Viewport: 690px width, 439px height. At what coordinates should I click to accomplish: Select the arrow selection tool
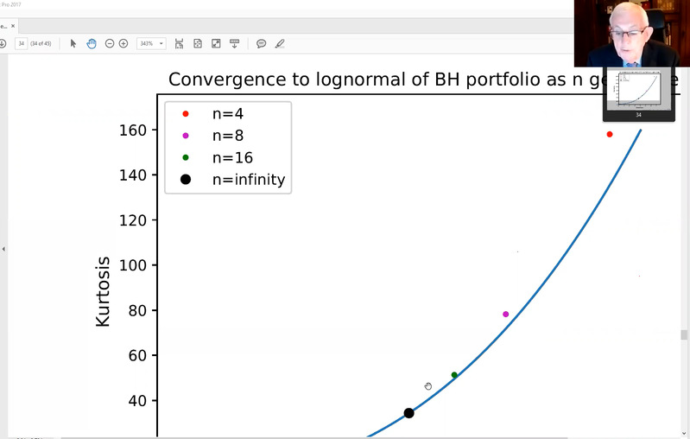click(73, 43)
